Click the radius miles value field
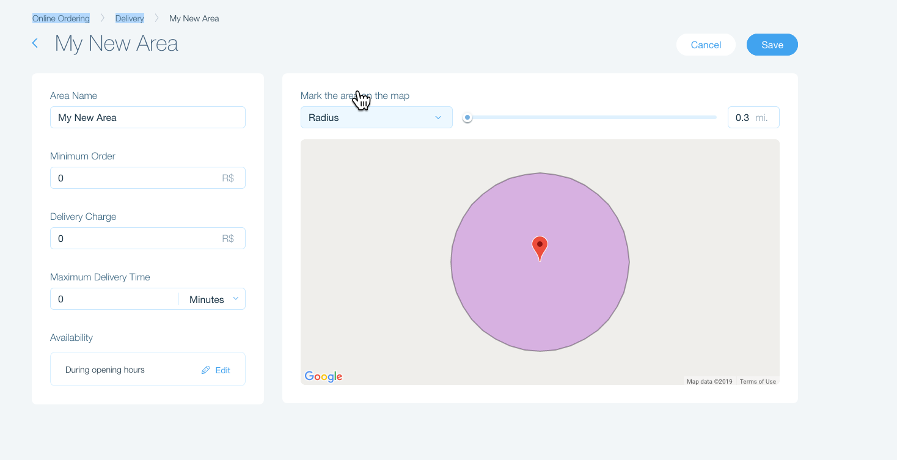This screenshot has height=460, width=897. (x=753, y=117)
